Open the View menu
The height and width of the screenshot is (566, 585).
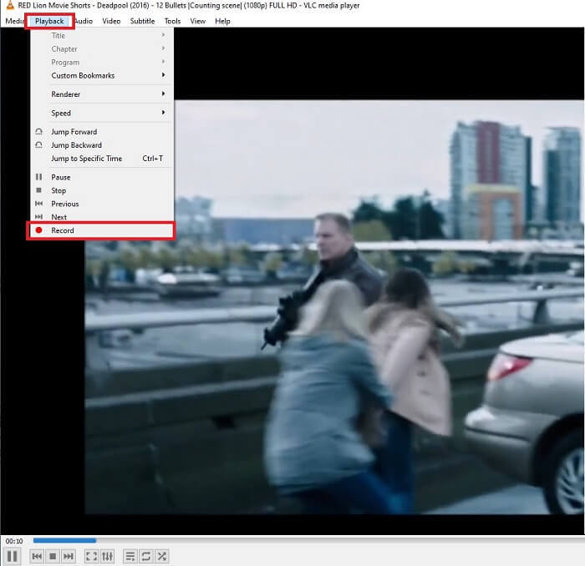[198, 21]
